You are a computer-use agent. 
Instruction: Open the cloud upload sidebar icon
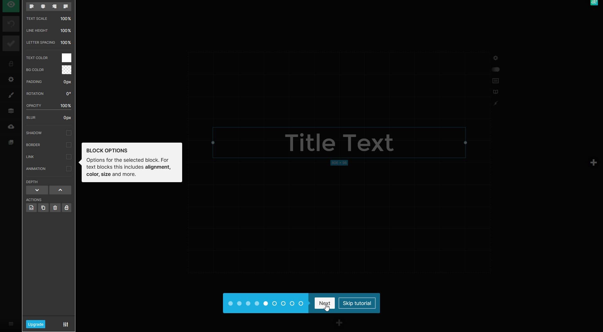[11, 126]
